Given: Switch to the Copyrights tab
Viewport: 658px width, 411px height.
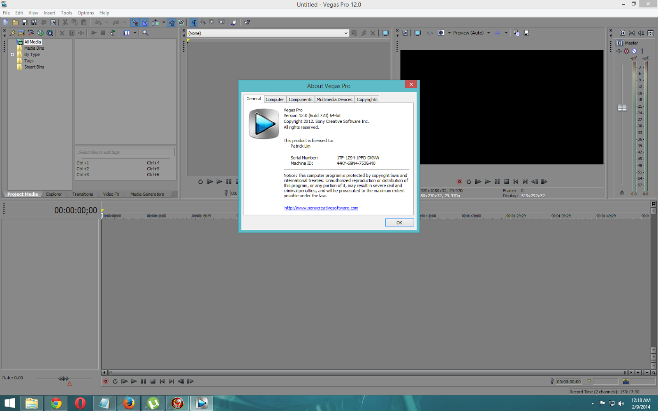Looking at the screenshot, I should coord(367,99).
